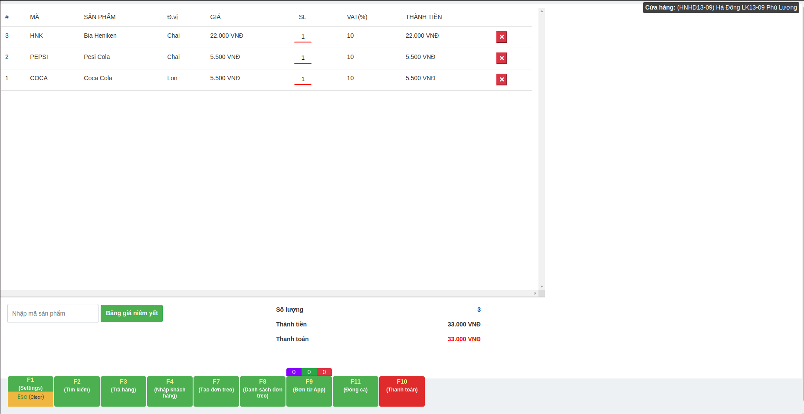Focus the product code input box
804x414 pixels.
[53, 313]
